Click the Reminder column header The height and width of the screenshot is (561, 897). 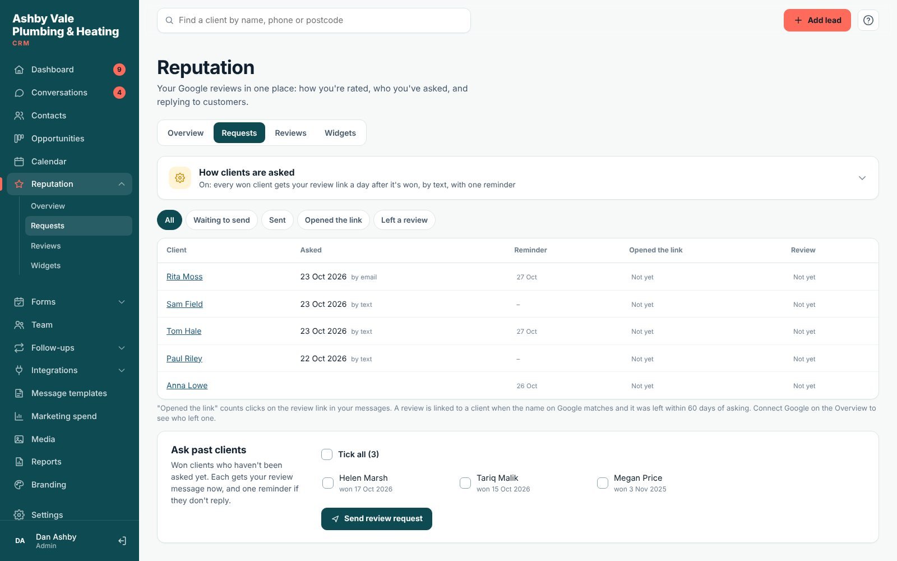click(x=530, y=250)
